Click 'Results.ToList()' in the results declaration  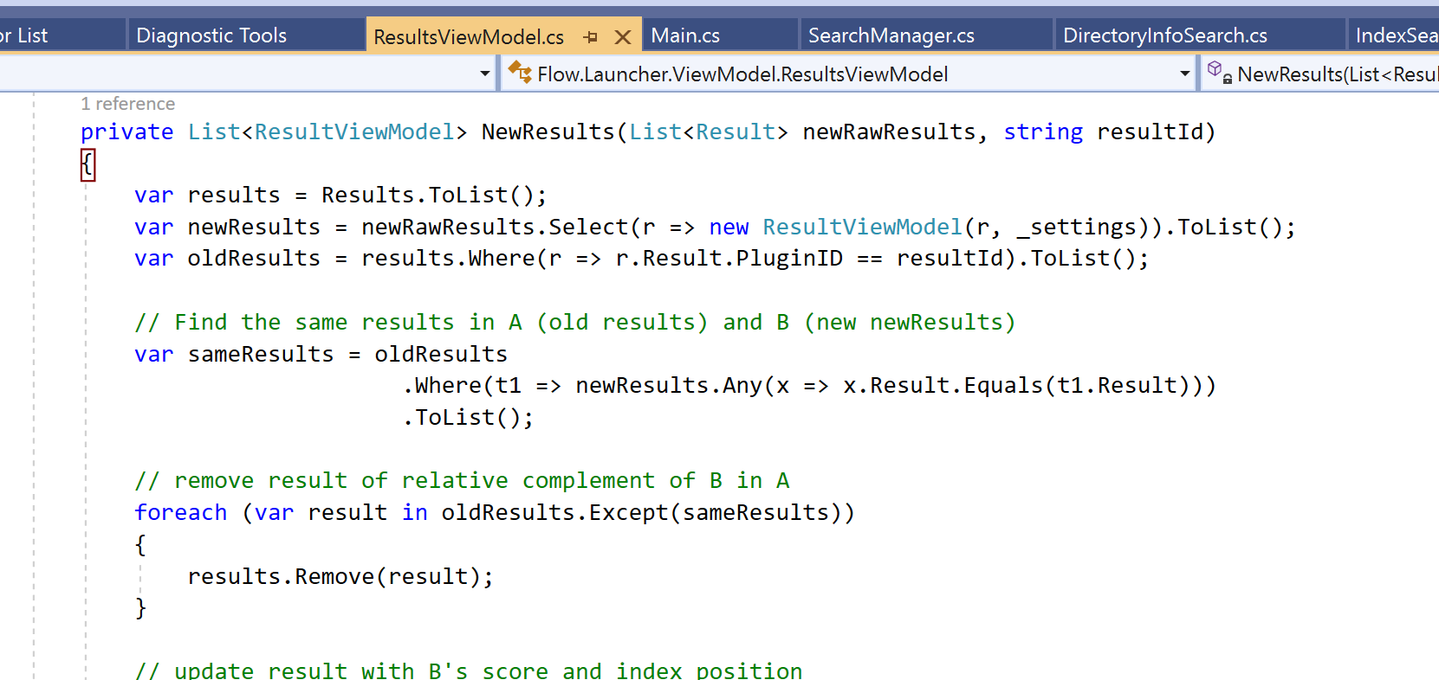tap(427, 196)
